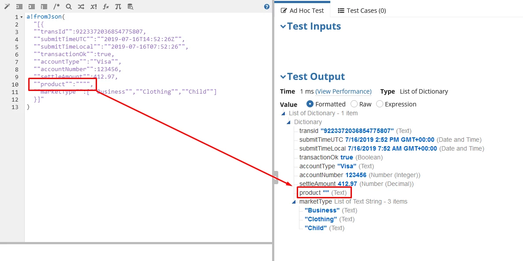Click the accountNumber line in code editor
The height and width of the screenshot is (261, 523).
point(78,69)
